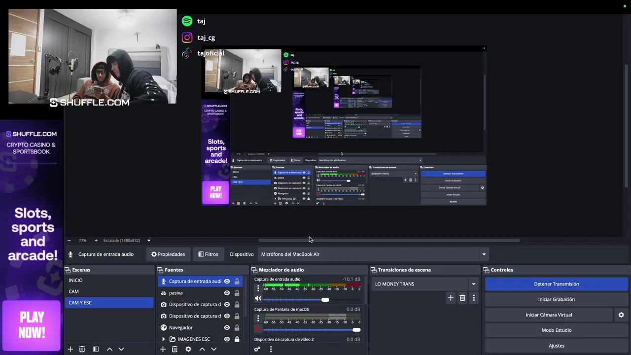Screen dimensions: 631x355
Task: Select the webcam feed in preview
Action: pyautogui.click(x=243, y=72)
